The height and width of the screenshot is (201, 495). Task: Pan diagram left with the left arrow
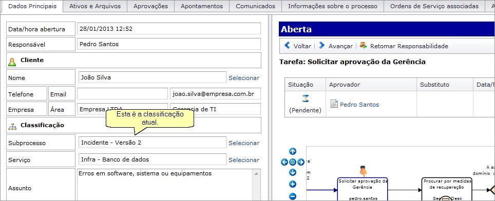tap(284, 162)
